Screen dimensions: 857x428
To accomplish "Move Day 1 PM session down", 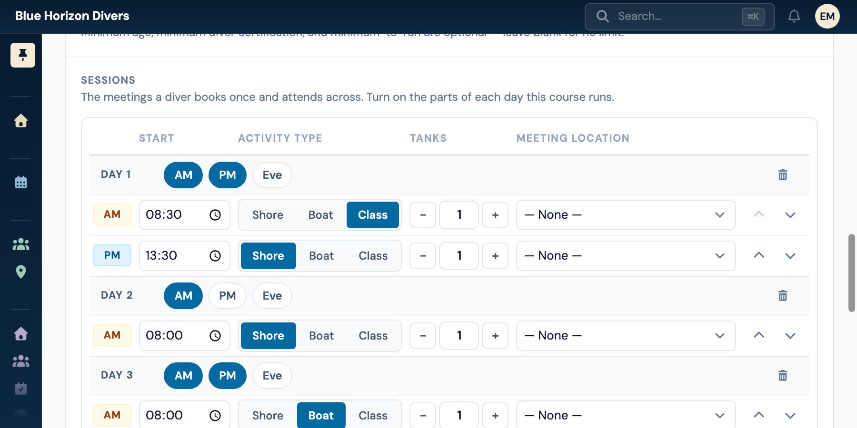I will pos(790,256).
